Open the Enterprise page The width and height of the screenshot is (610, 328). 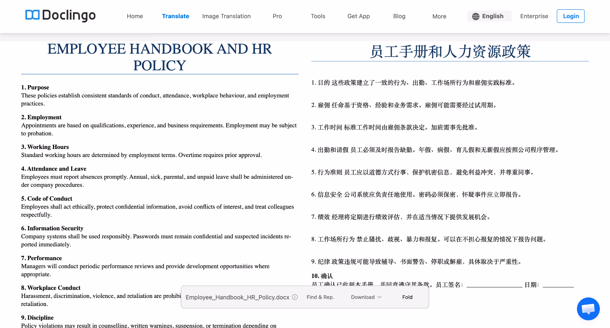pyautogui.click(x=534, y=16)
